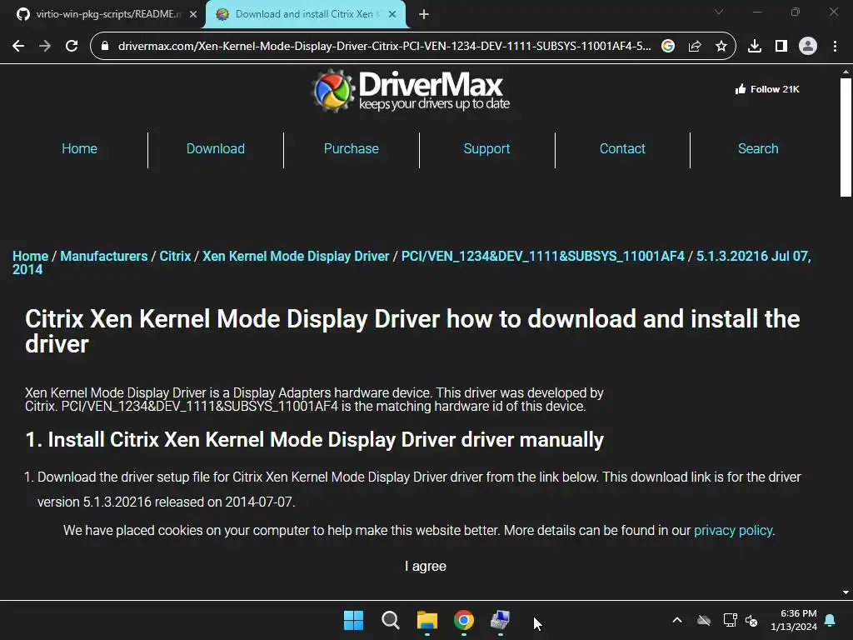This screenshot has height=640, width=853.
Task: Click the address bar URL
Action: click(x=384, y=47)
